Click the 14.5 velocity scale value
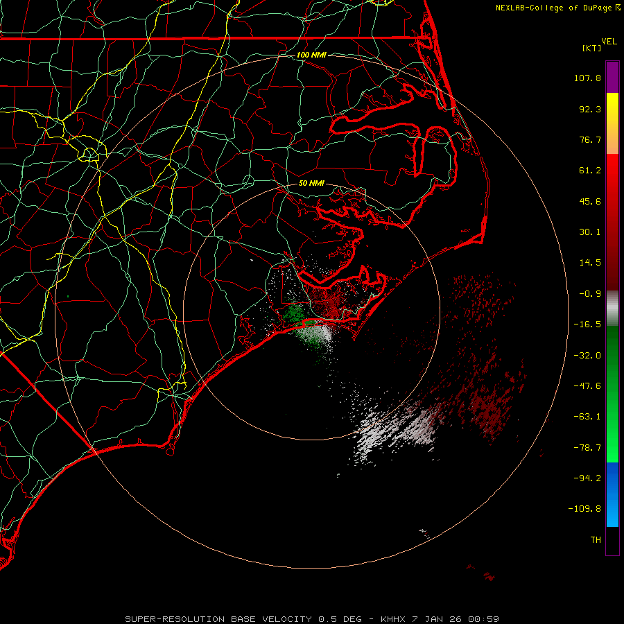Image resolution: width=624 pixels, height=624 pixels. 590,263
